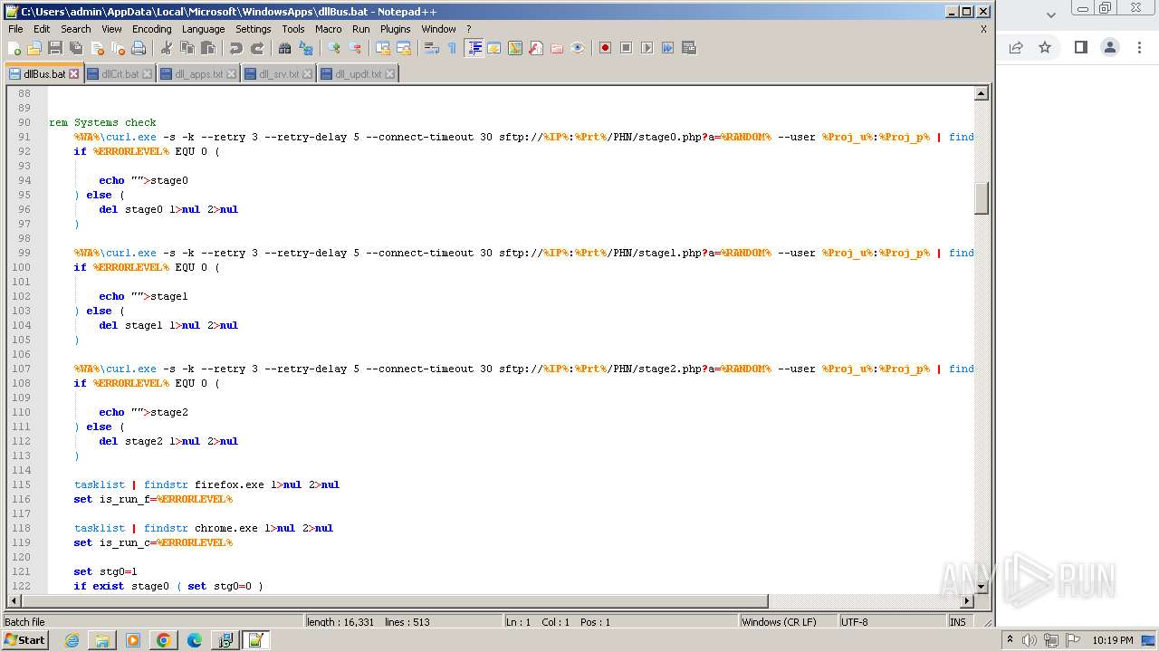Play back the recorded macro
1159x652 pixels.
click(647, 48)
